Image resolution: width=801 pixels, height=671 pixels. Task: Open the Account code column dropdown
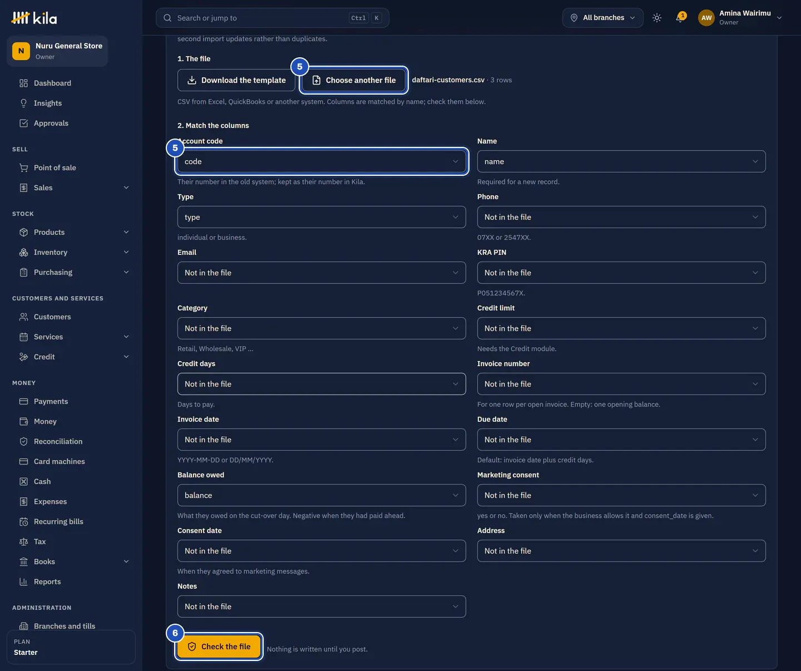[x=322, y=161]
